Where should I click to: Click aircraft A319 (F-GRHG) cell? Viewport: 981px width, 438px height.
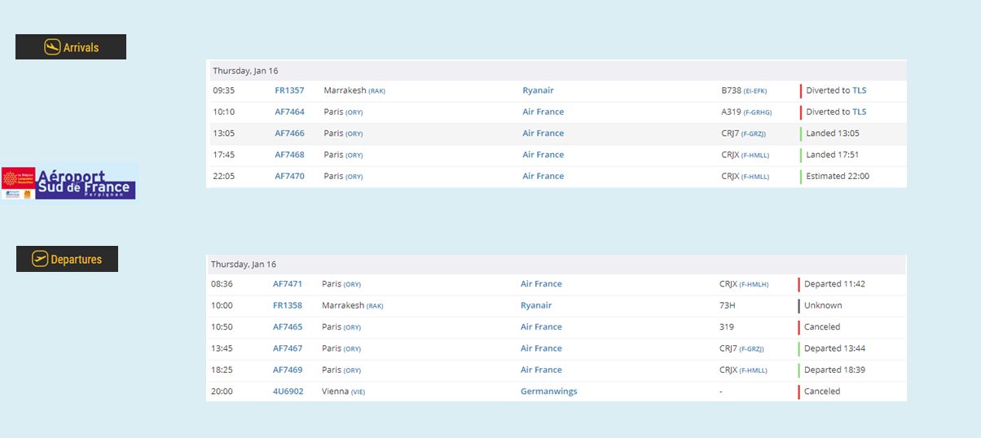pos(746,112)
